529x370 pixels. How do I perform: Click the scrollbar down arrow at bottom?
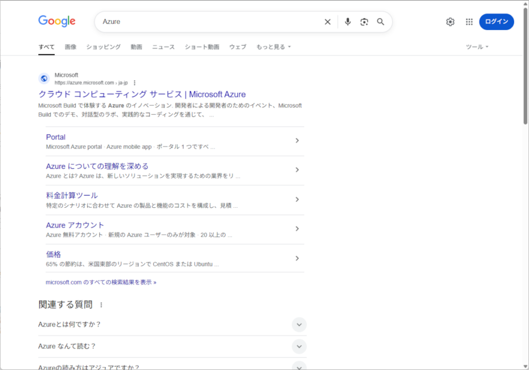[x=525, y=366]
